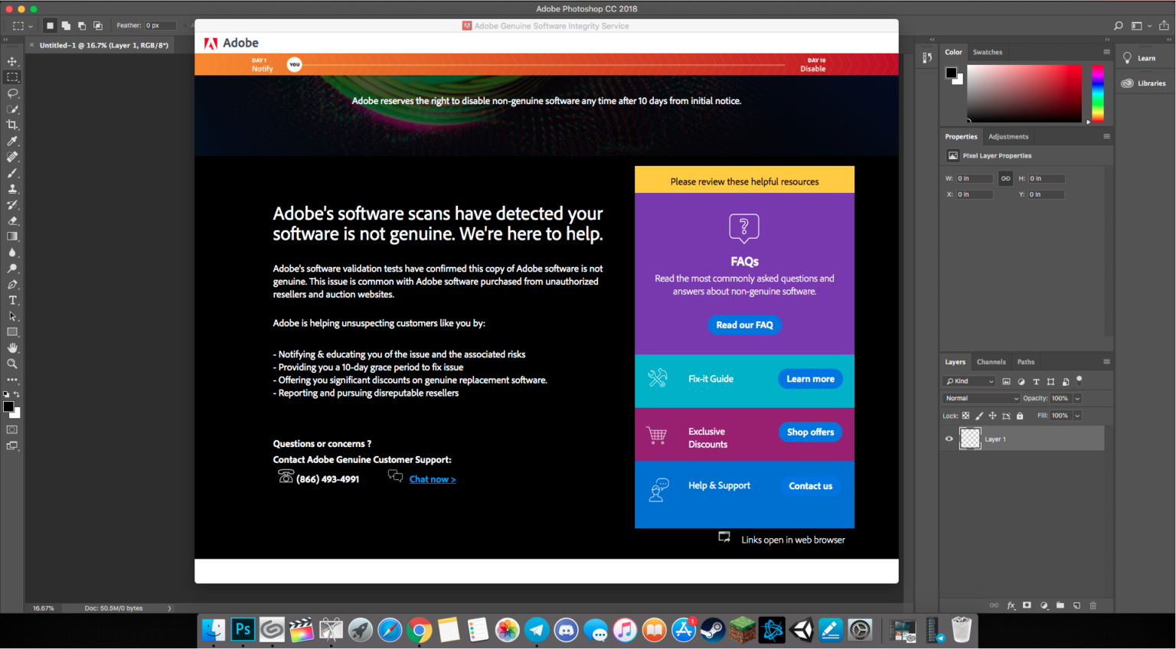Click the Feather input field

(160, 25)
